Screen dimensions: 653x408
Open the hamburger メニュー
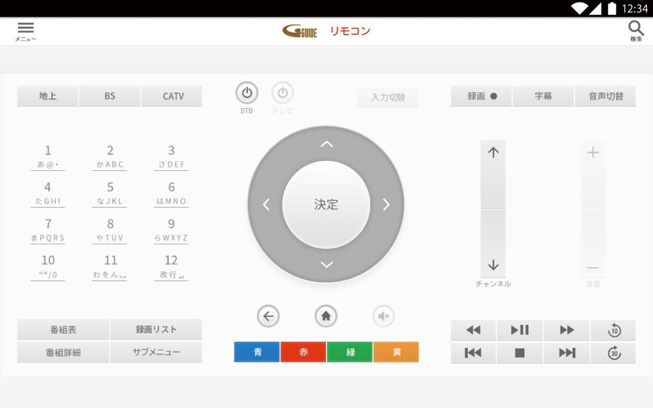25,28
